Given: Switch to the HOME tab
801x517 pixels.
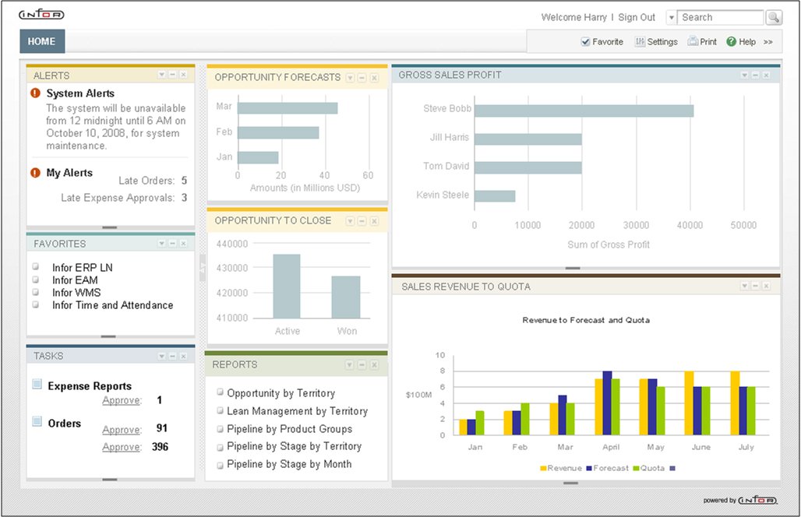Looking at the screenshot, I should (x=42, y=41).
